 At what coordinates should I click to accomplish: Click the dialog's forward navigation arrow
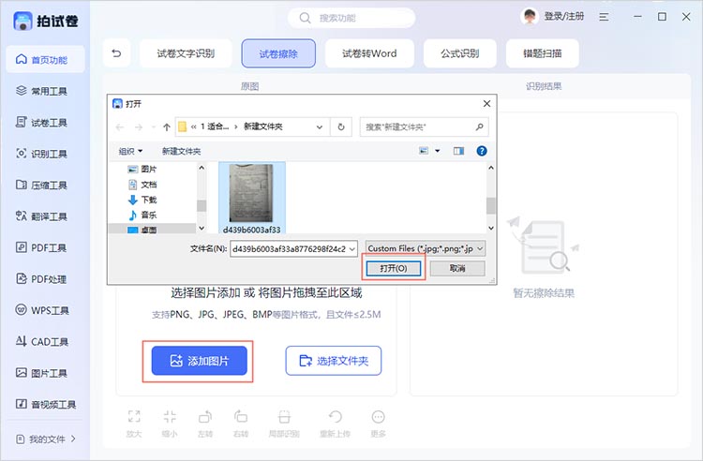click(139, 127)
